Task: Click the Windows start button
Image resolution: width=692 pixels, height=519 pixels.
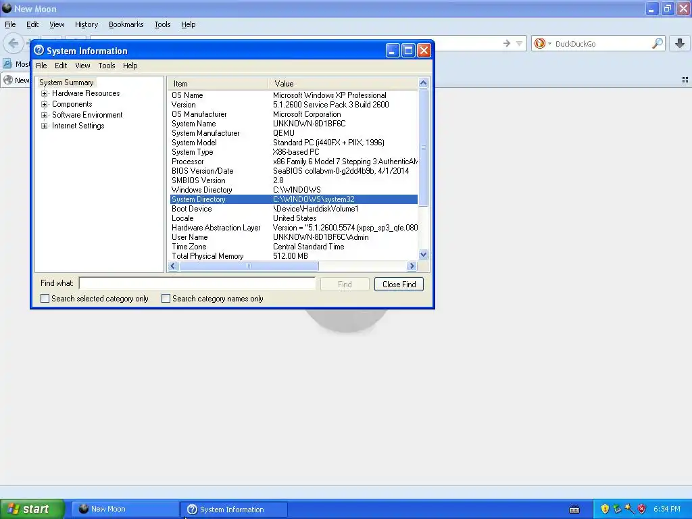Action: click(x=32, y=509)
